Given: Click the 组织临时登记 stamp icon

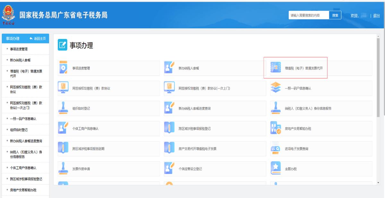Looking at the screenshot, I should (63, 108).
